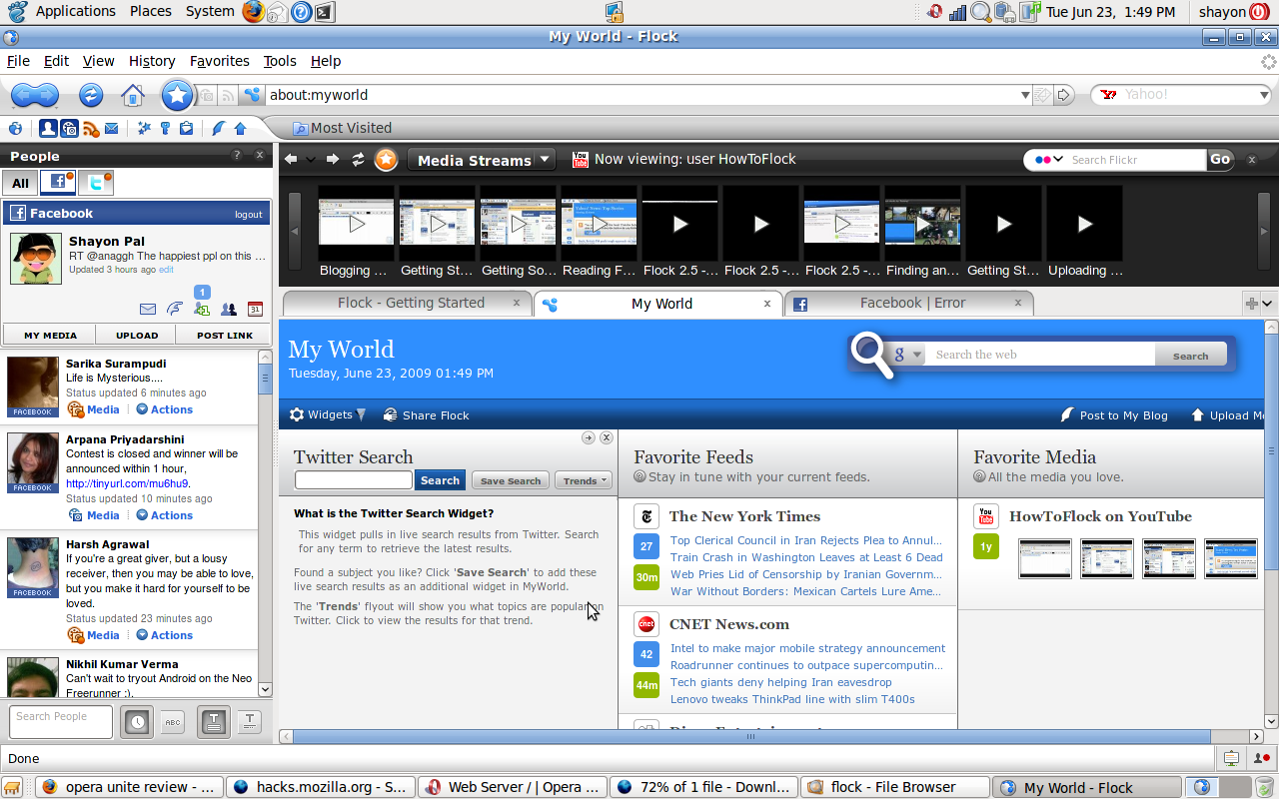Open the network signal tray icon
1279x799 pixels.
pyautogui.click(x=957, y=12)
